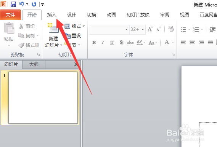Align text left
217x147 pixels.
(x=183, y=42)
